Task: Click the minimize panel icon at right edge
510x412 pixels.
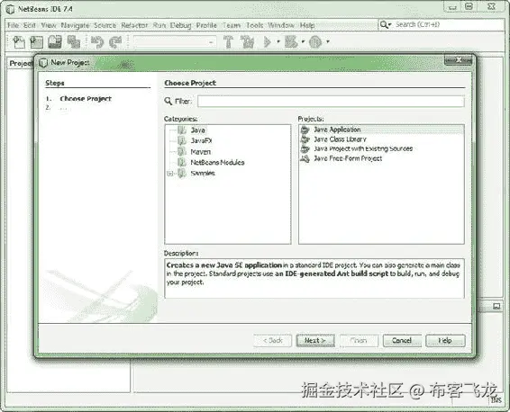Action: (496, 306)
